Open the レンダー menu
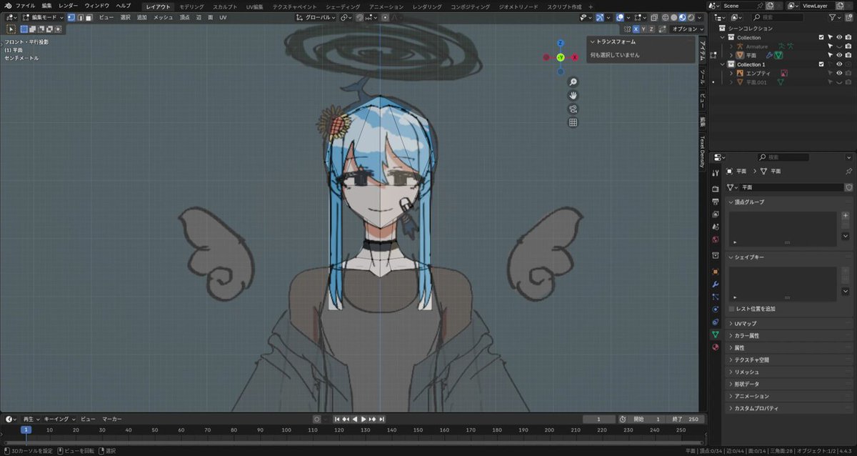 [x=69, y=6]
